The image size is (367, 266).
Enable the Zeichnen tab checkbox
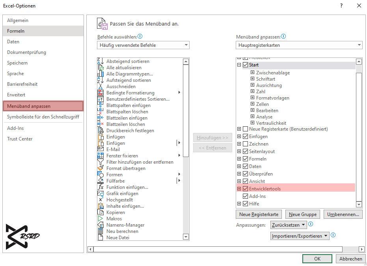(246, 144)
